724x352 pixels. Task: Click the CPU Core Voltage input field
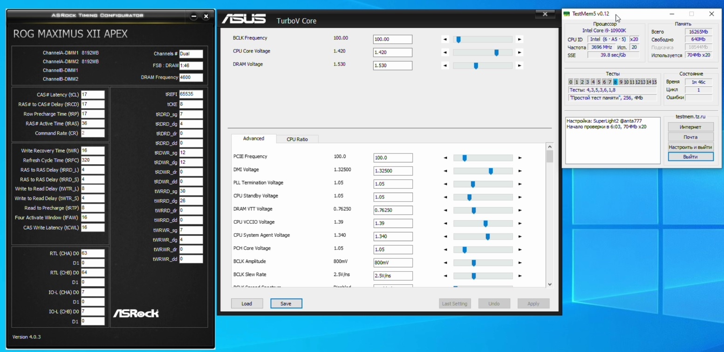tap(393, 53)
